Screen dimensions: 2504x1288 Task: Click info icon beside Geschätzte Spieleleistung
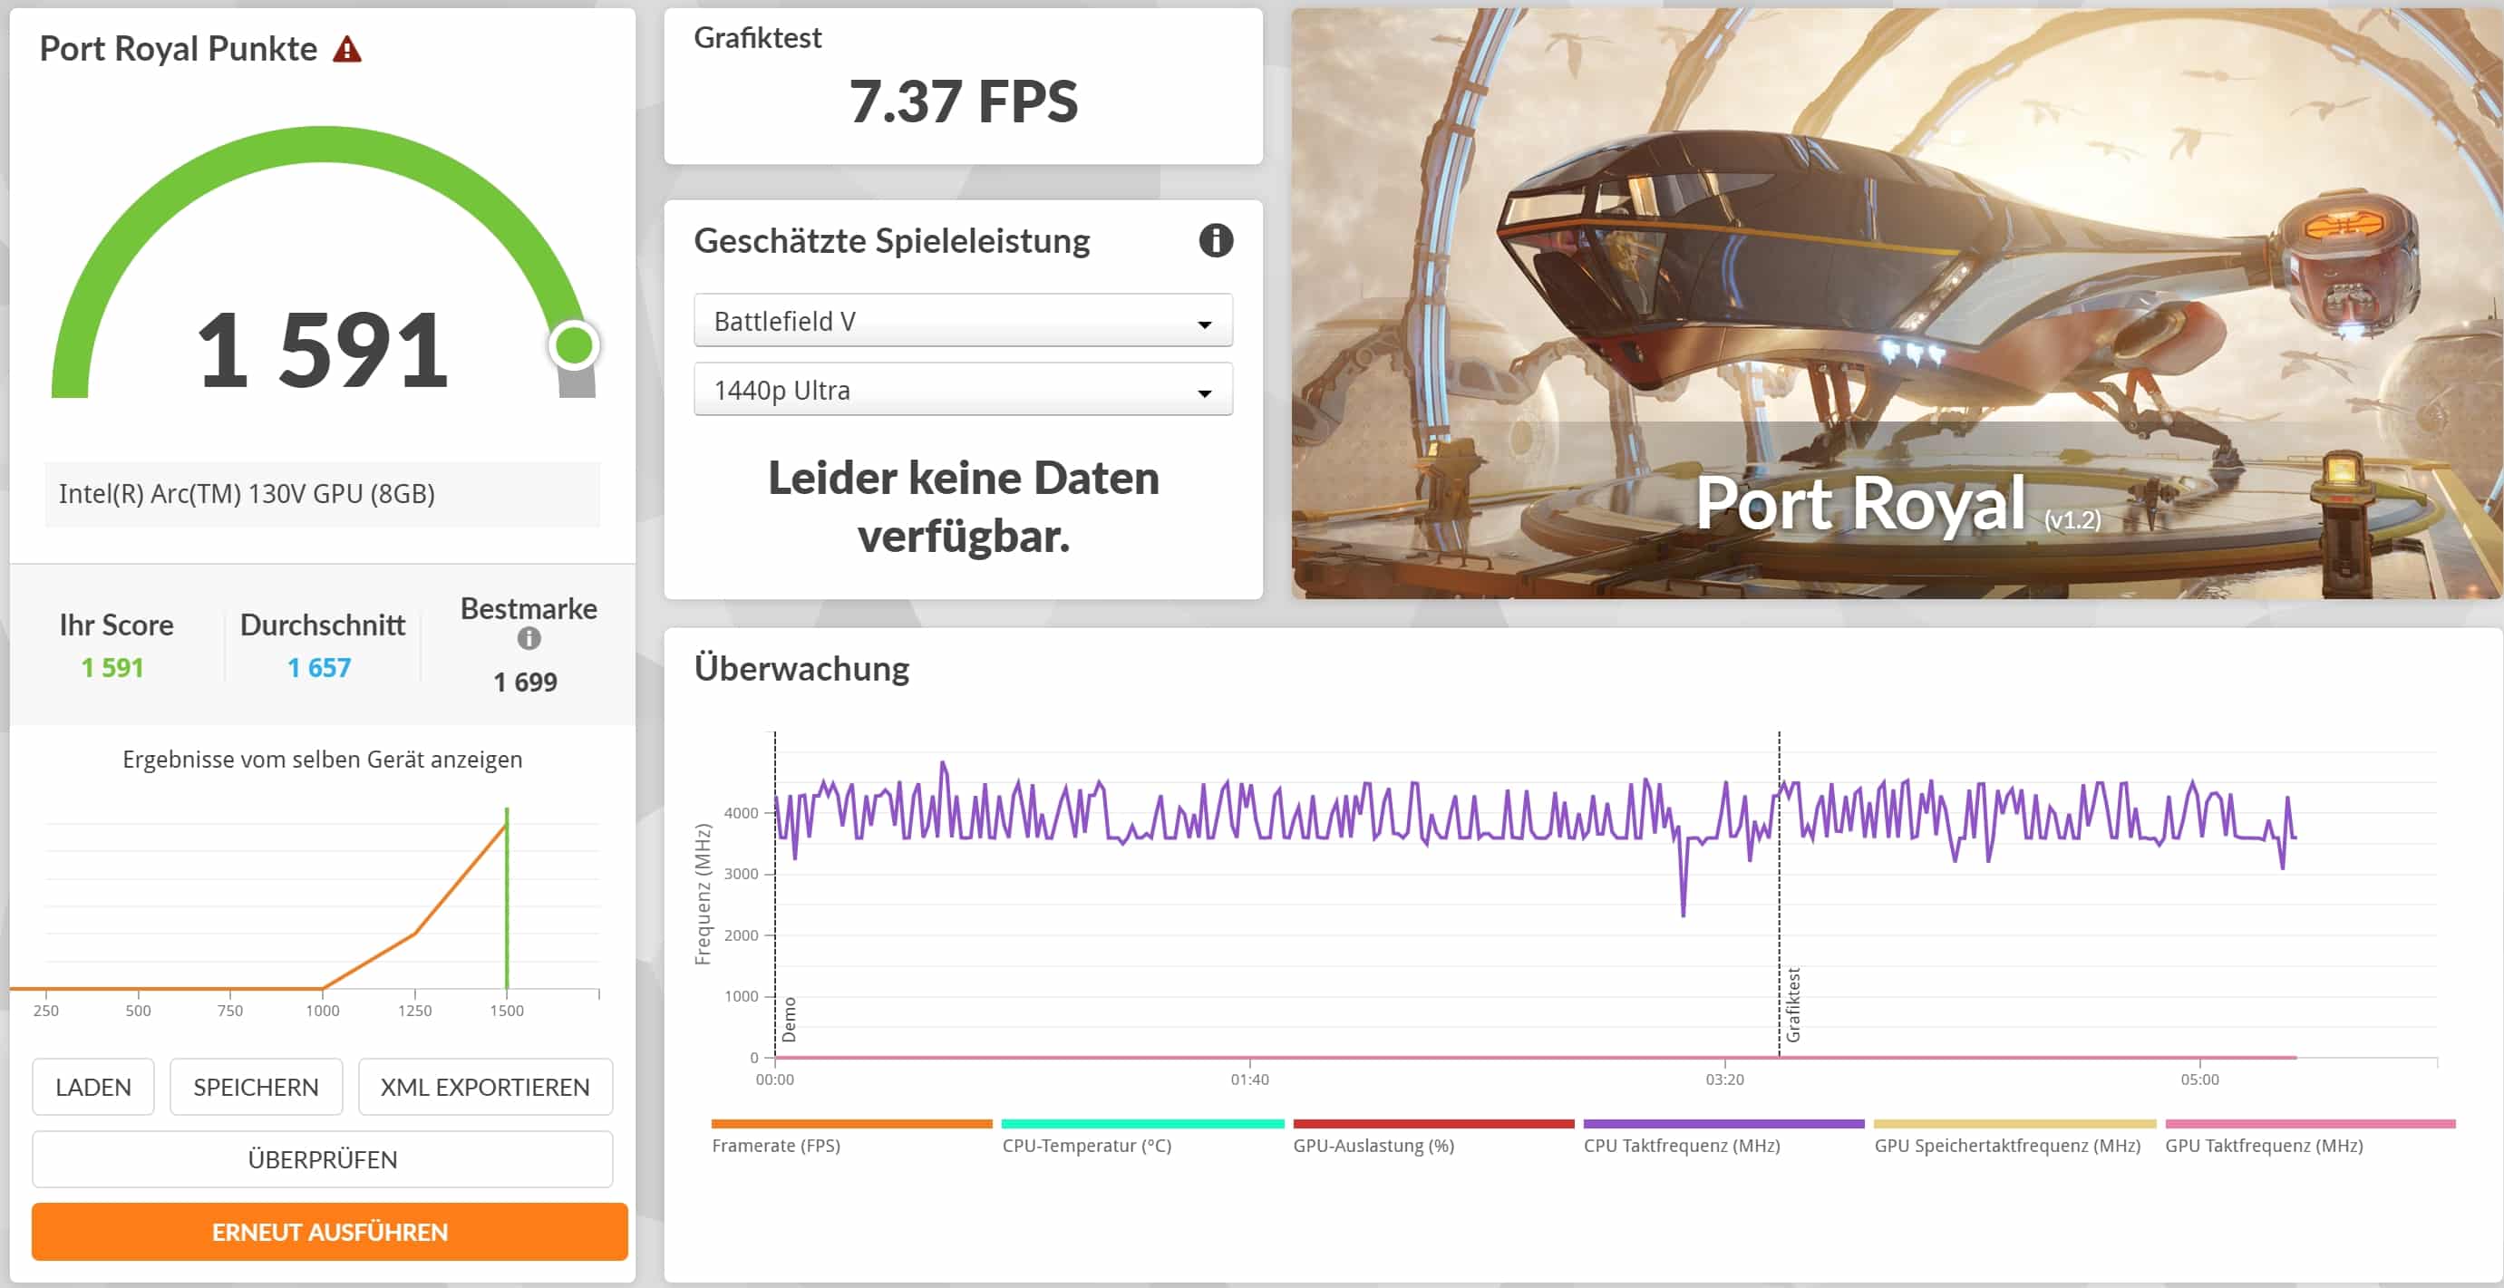[1215, 240]
